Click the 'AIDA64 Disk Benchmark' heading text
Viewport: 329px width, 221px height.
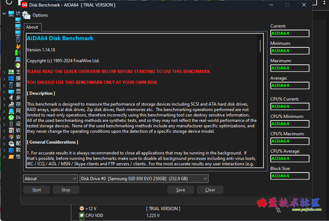[60, 38]
